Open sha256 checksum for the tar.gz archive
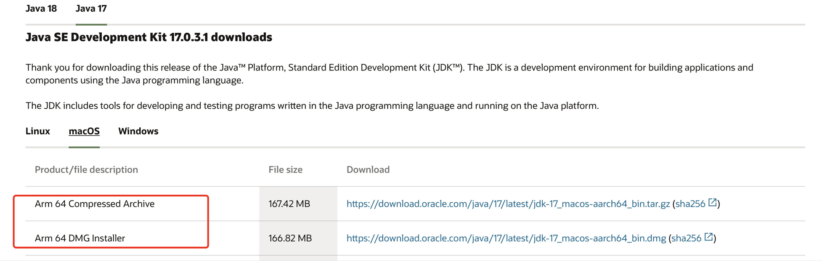 point(690,204)
